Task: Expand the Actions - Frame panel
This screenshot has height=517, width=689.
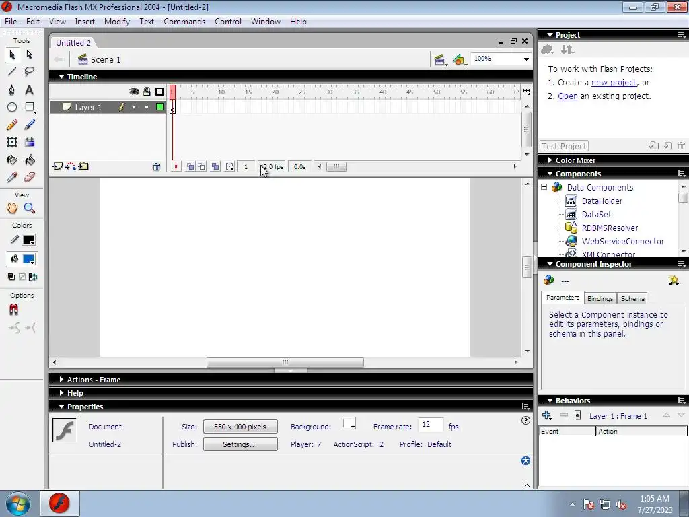Action: 61,380
